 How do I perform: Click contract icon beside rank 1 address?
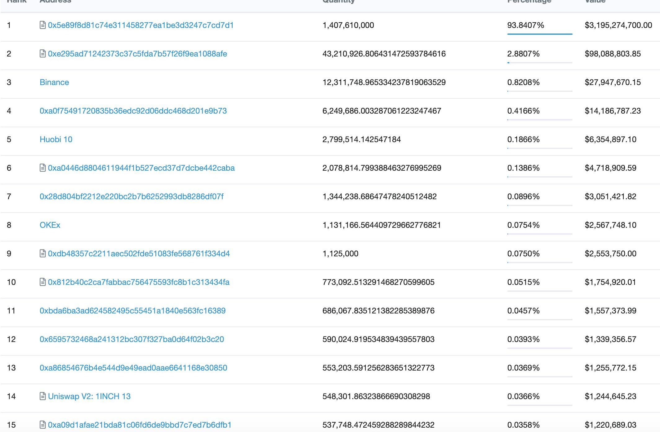[x=43, y=25]
